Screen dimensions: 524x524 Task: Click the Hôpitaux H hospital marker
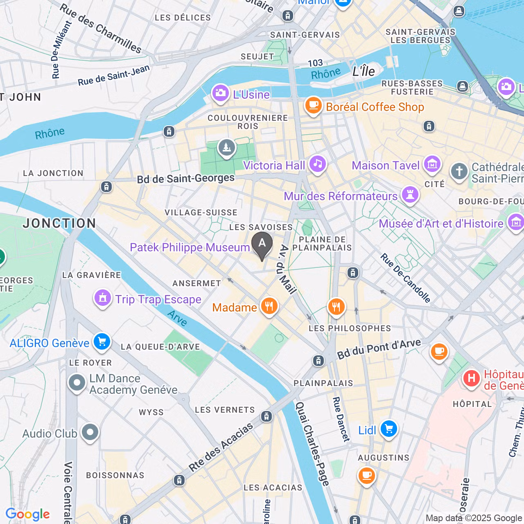(471, 378)
